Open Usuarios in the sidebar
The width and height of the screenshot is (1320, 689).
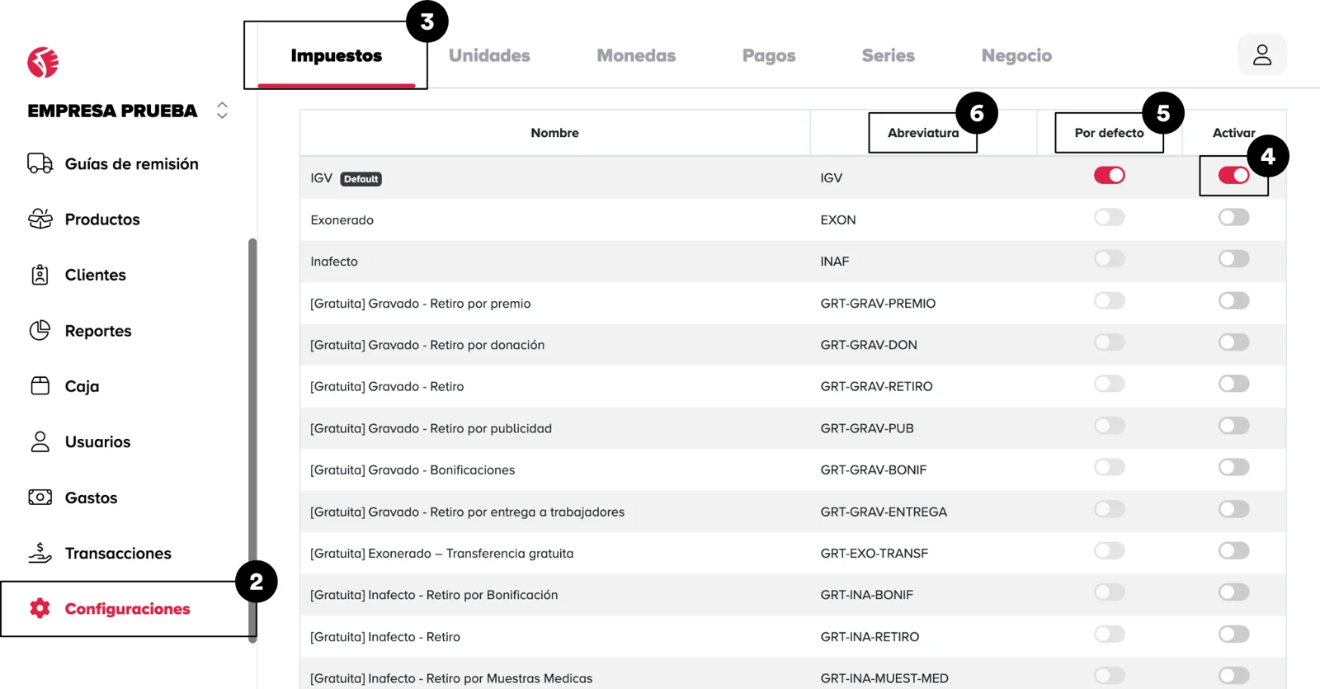[x=97, y=441]
